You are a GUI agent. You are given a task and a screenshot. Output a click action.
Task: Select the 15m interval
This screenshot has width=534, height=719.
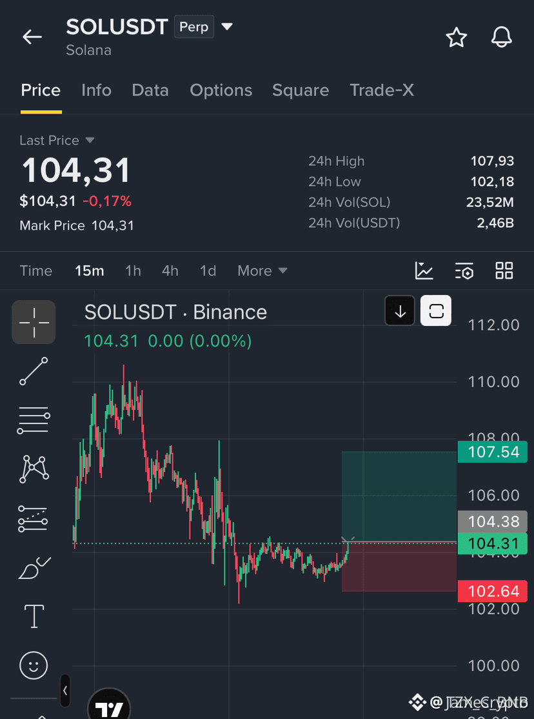tap(90, 270)
